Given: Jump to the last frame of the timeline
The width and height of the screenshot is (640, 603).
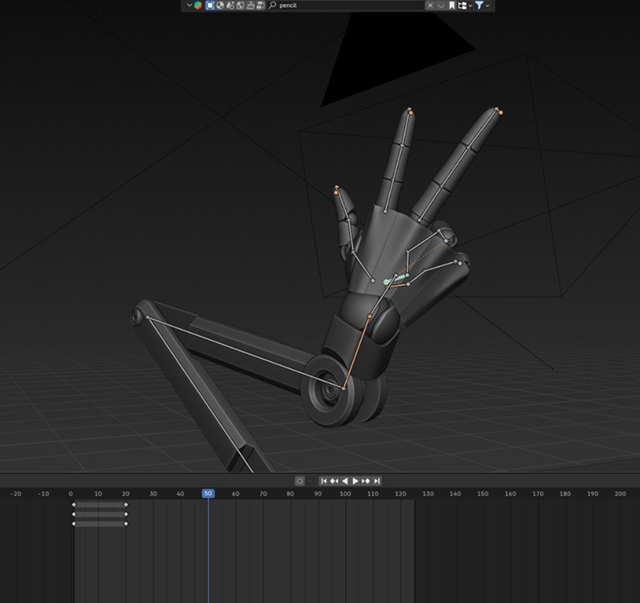Looking at the screenshot, I should pos(376,481).
